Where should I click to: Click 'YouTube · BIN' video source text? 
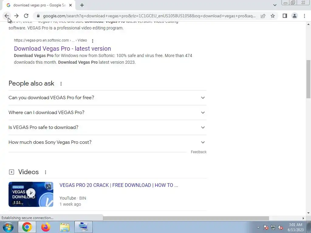point(73,198)
